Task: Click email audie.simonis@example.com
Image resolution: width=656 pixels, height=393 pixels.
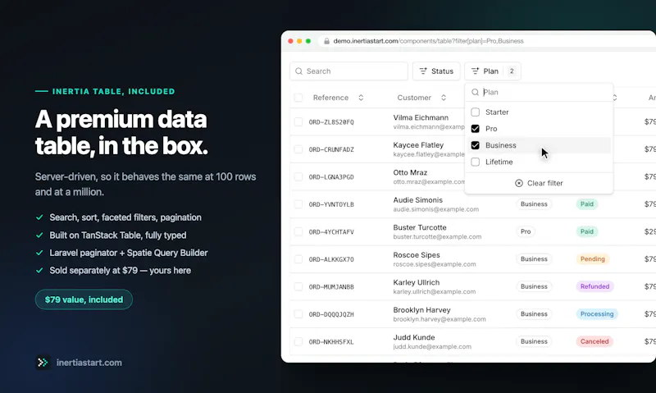Action: point(436,209)
